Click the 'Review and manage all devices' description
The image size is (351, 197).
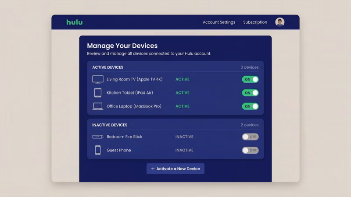pos(149,53)
